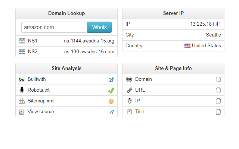Click the green checkmark next to Robots.txt
Image resolution: width=239 pixels, height=149 pixels.
pos(111,91)
